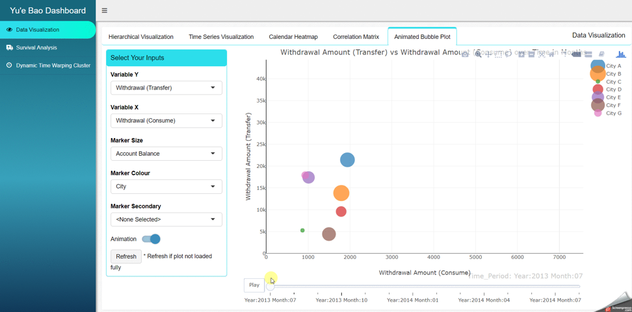632x312 pixels.
Task: Switch to Correlation Matrix tab
Action: coord(356,36)
